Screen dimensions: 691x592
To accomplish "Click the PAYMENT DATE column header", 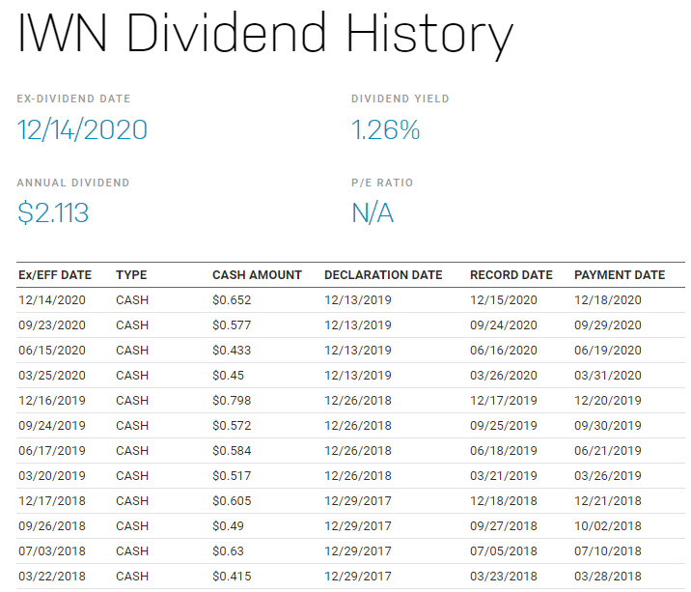I will pyautogui.click(x=620, y=275).
